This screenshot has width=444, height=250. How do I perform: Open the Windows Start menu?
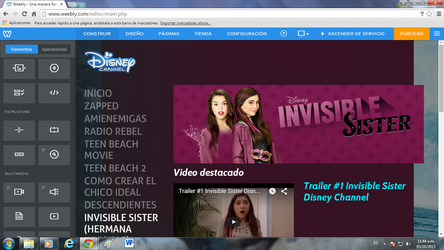click(9, 243)
